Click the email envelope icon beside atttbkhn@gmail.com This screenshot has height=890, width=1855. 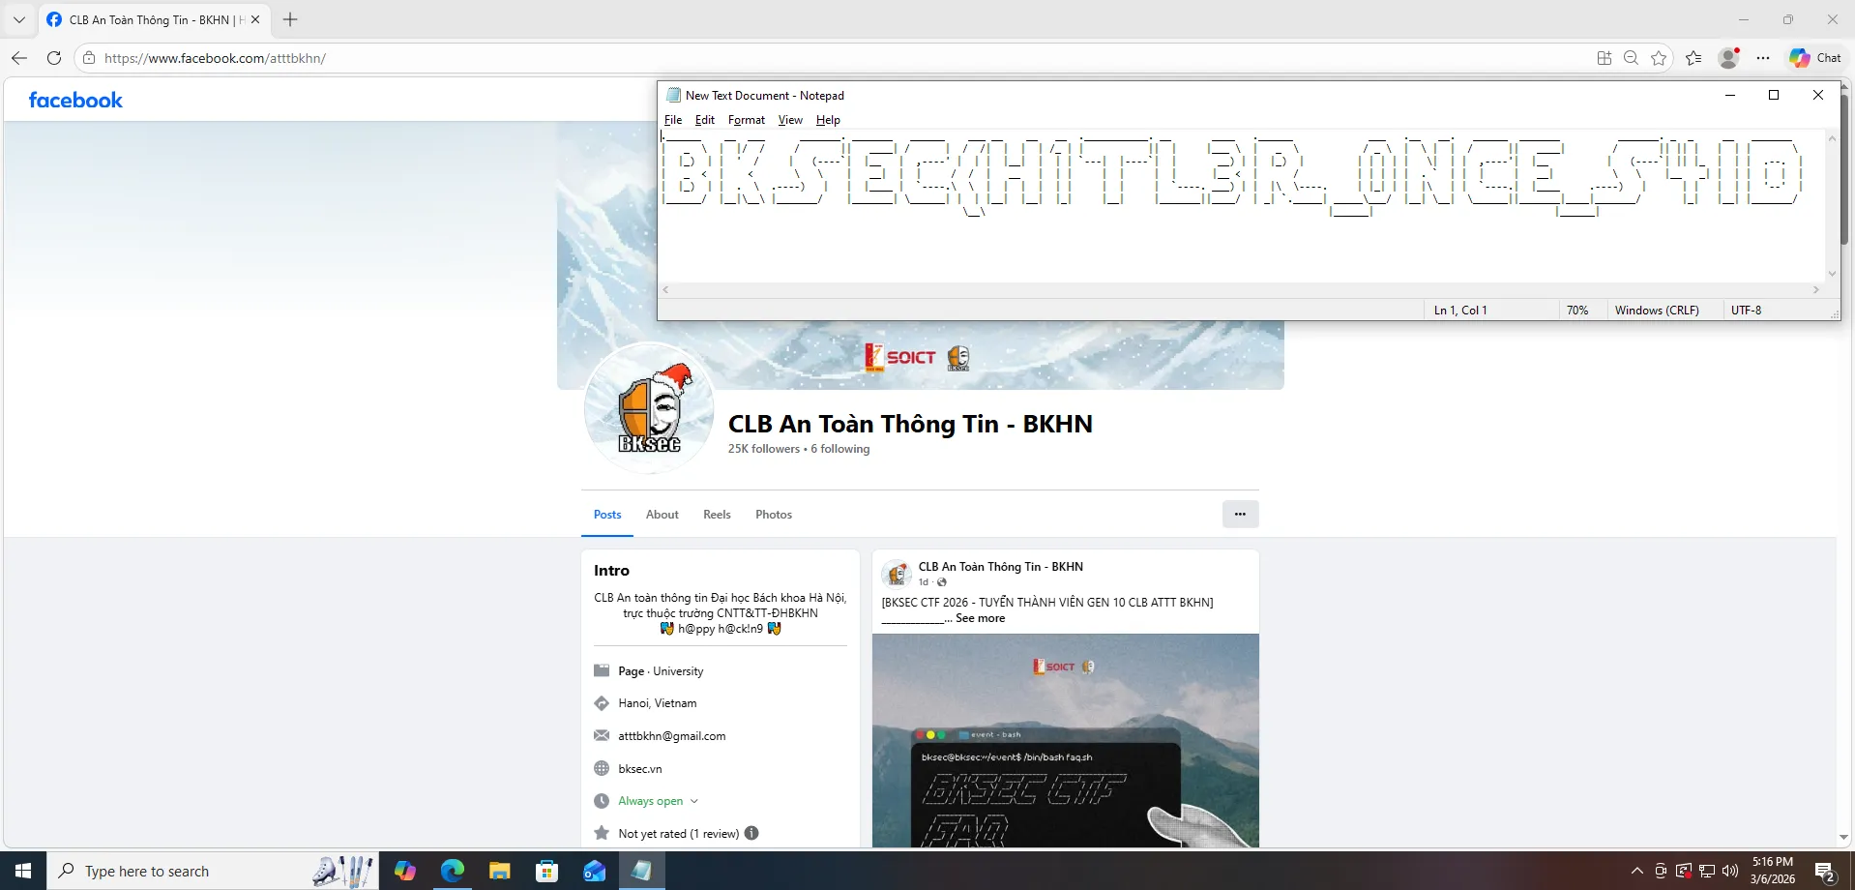tap(602, 735)
